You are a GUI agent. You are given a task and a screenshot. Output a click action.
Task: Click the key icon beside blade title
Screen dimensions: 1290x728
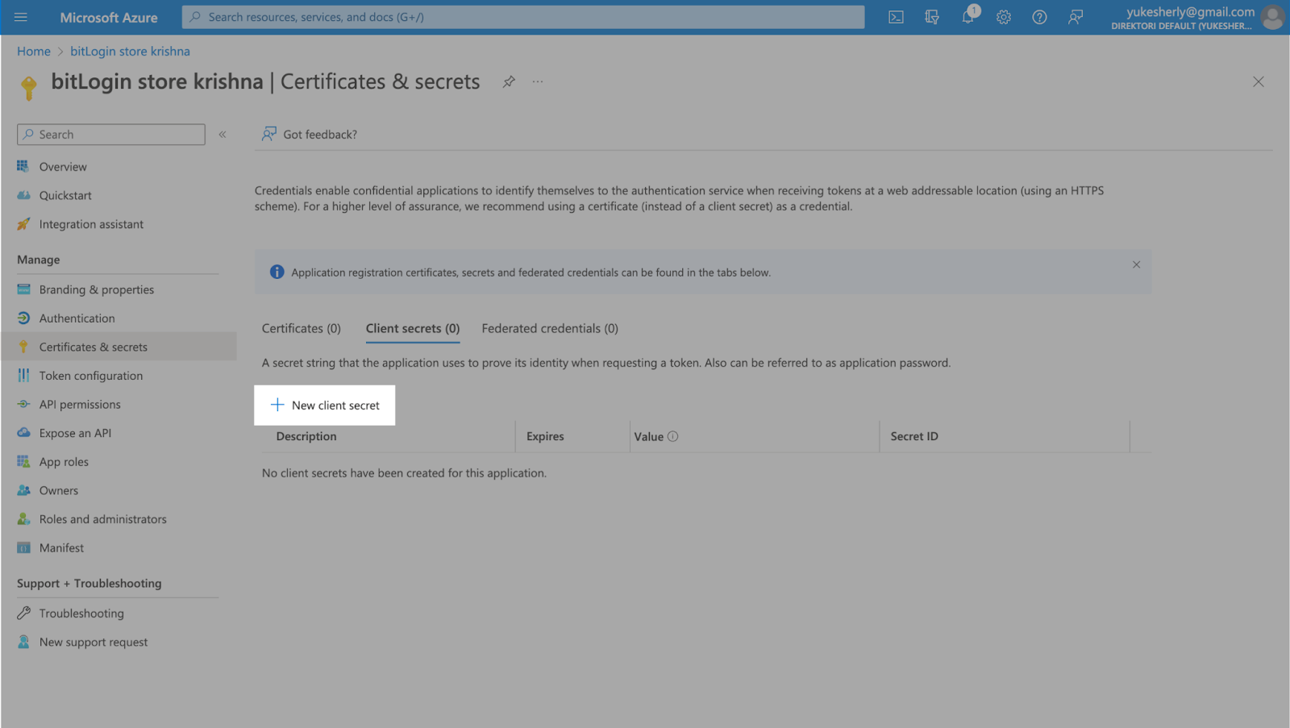pyautogui.click(x=28, y=88)
